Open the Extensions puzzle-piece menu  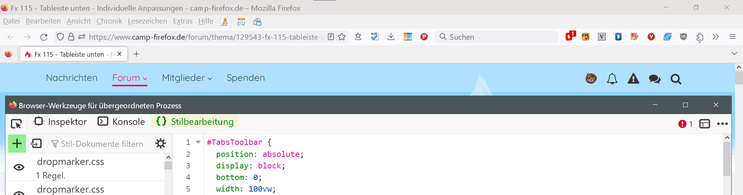[700, 37]
